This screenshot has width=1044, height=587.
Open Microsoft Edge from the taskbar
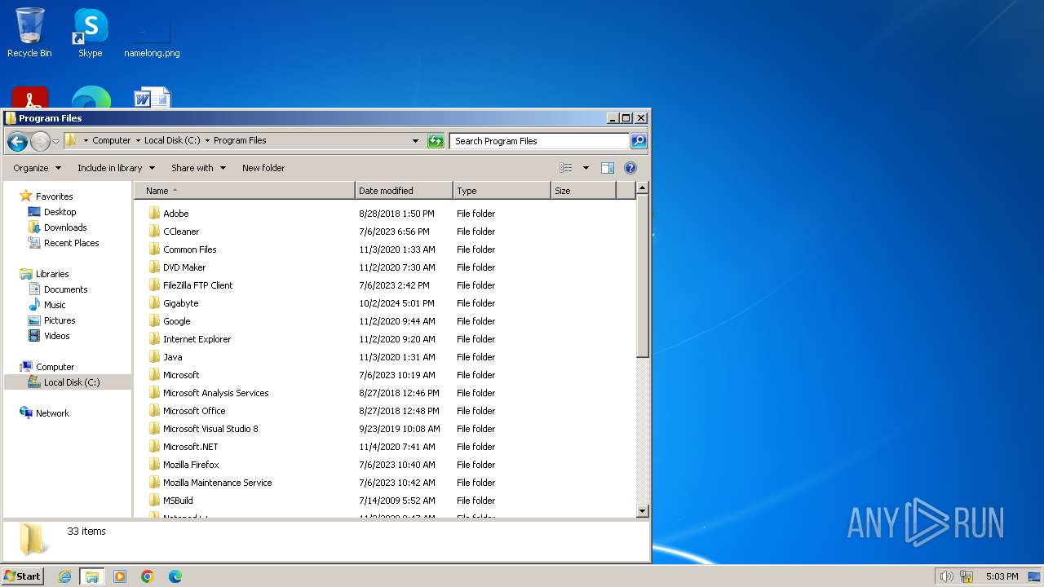(175, 576)
